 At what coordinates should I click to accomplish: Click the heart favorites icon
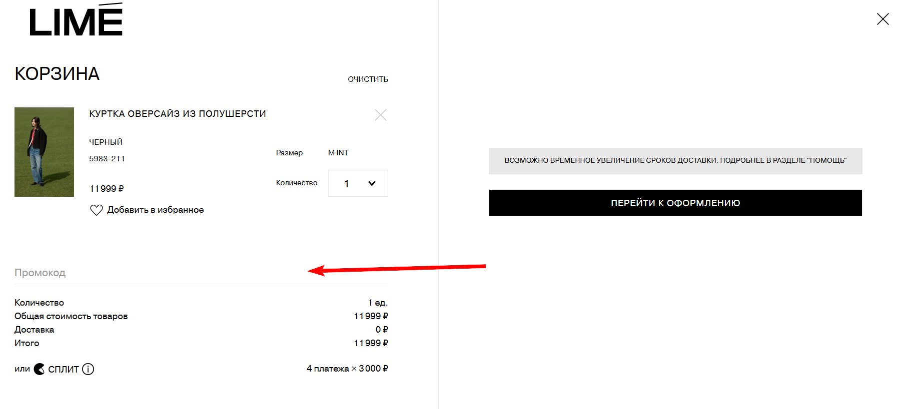(96, 210)
